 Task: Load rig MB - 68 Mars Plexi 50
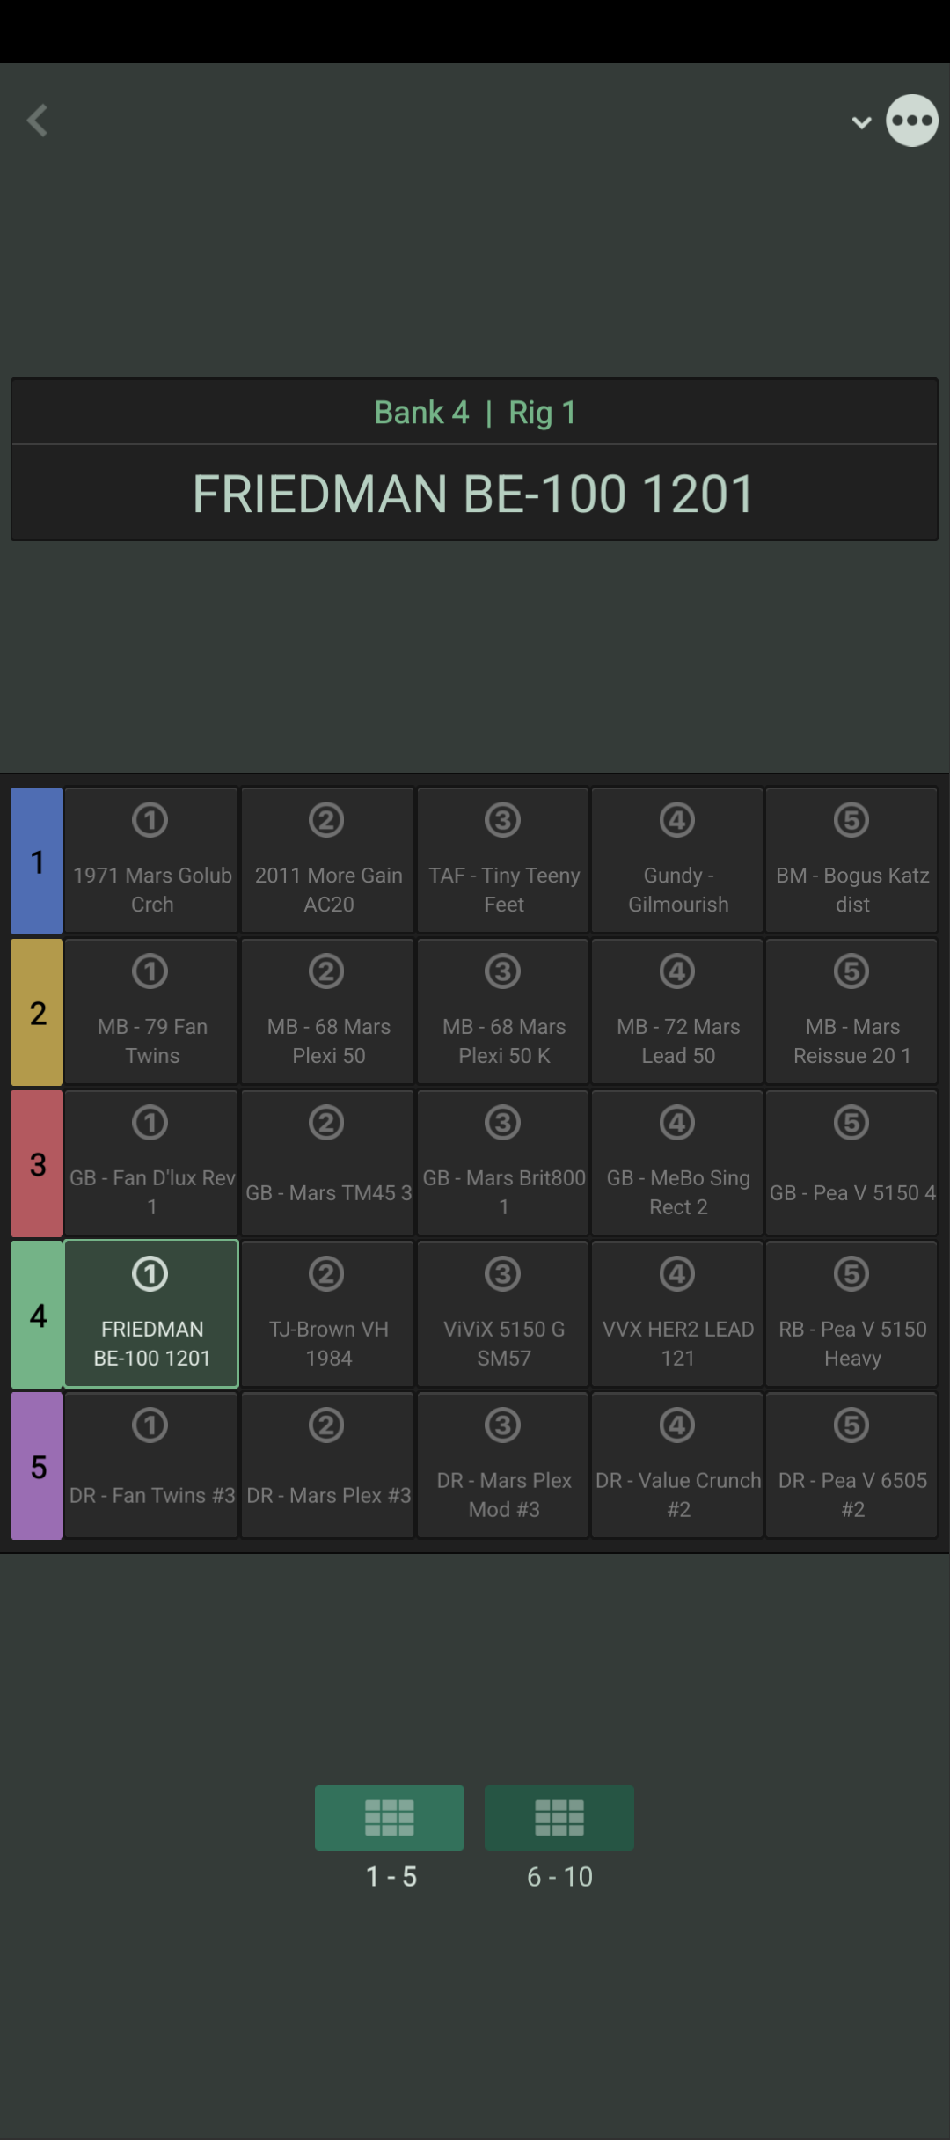click(x=328, y=1012)
